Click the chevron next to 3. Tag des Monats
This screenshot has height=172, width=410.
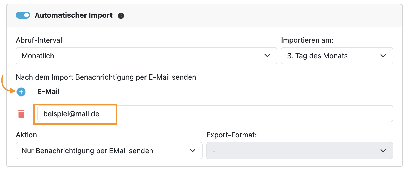click(x=383, y=56)
